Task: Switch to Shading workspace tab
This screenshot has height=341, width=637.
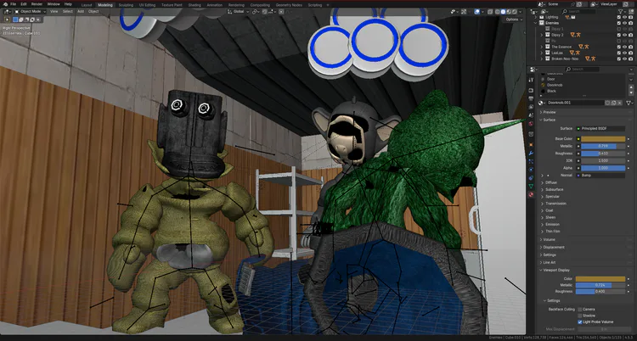Action: (194, 5)
